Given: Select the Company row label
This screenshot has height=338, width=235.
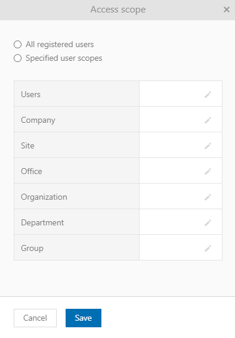Looking at the screenshot, I should tap(38, 120).
